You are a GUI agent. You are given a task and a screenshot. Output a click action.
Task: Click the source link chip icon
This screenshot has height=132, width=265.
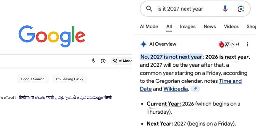point(195,89)
